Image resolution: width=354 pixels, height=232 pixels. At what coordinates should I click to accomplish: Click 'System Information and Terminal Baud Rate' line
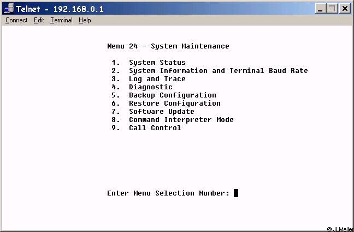click(210, 71)
